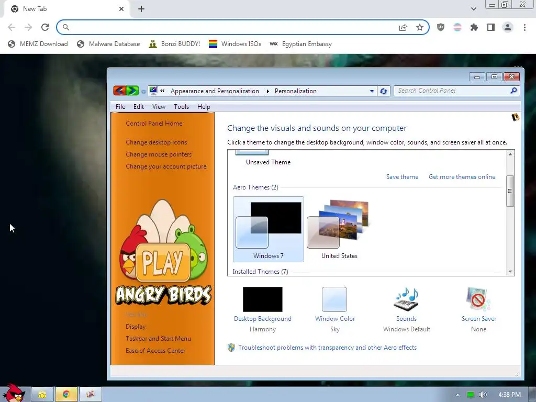
Task: Open the Display link
Action: pyautogui.click(x=136, y=327)
